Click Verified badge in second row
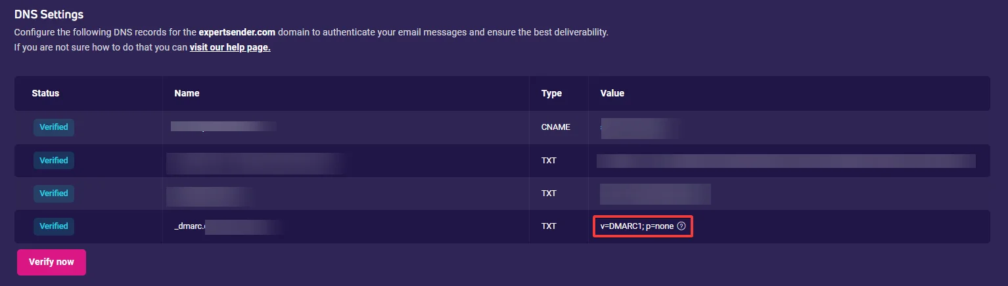This screenshot has width=1008, height=286. (54, 161)
